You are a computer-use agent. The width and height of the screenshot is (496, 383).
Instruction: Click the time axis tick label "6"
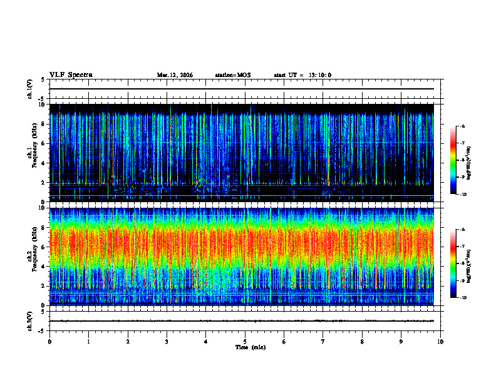[x=284, y=342]
